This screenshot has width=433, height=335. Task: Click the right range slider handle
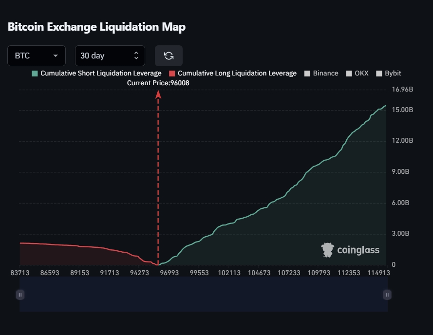tap(387, 295)
